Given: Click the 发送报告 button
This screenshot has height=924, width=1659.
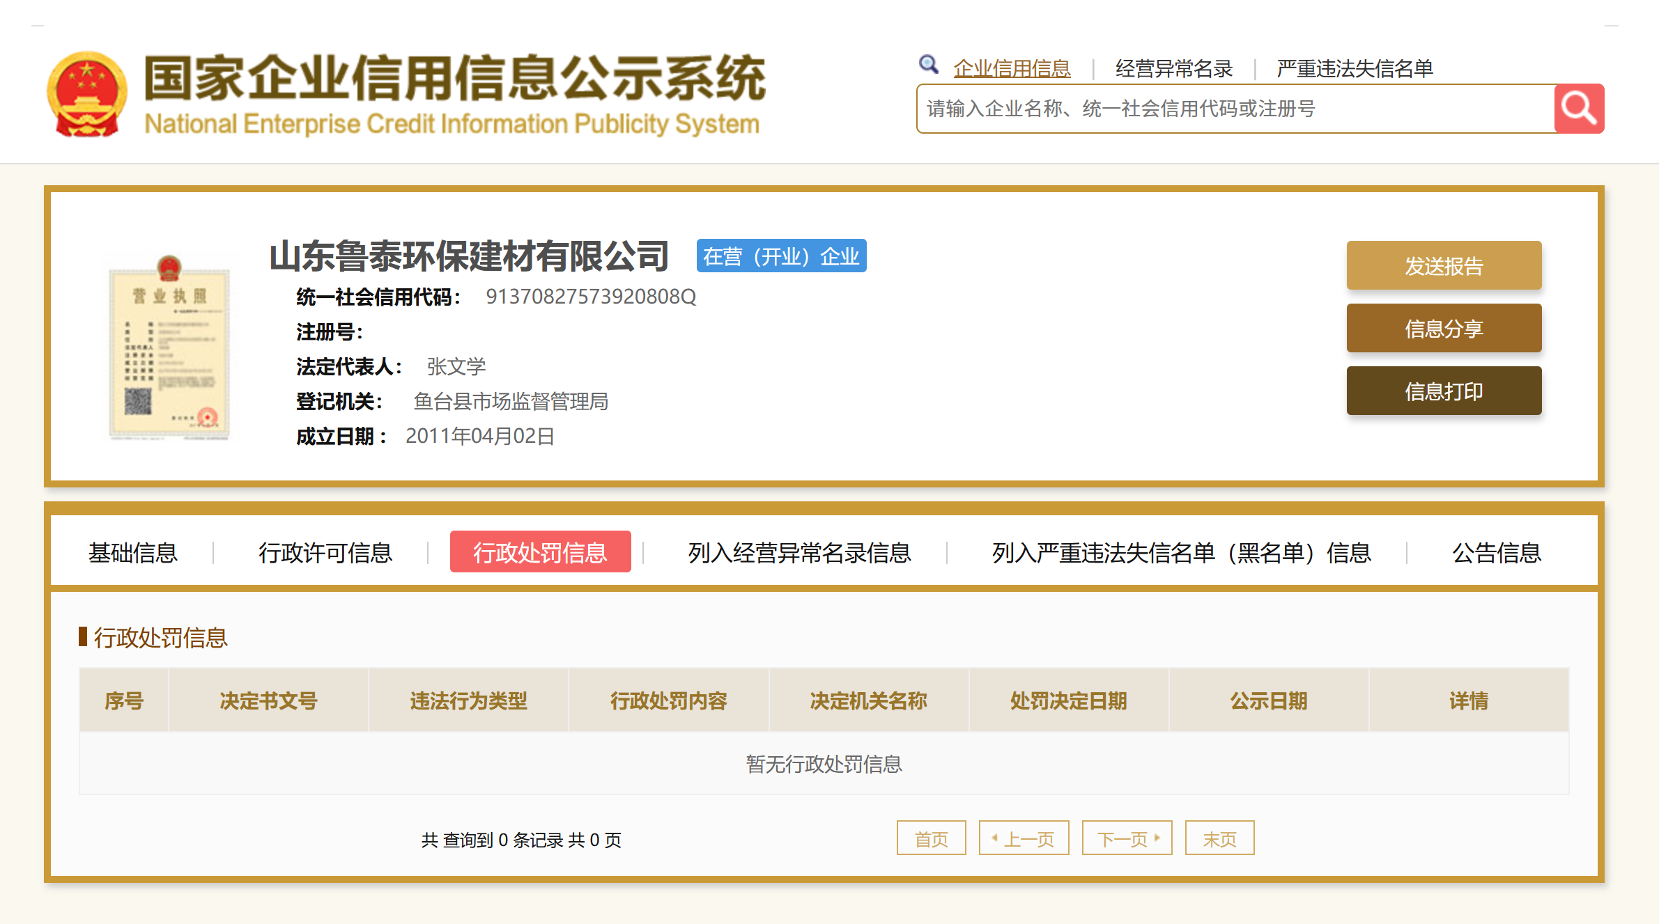Looking at the screenshot, I should pos(1444,265).
